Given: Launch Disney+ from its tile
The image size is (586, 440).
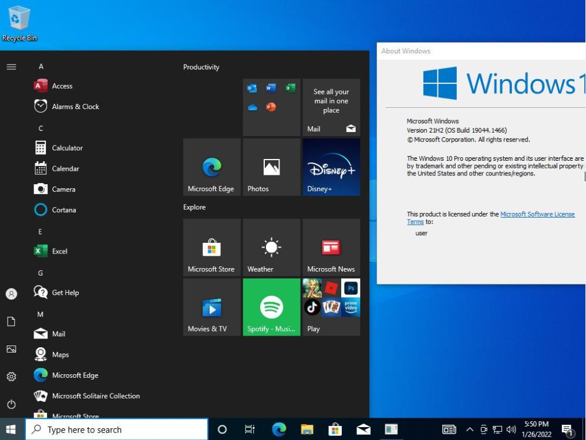Looking at the screenshot, I should (x=331, y=167).
